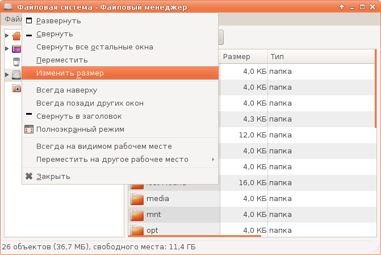
Task: Expand the file system tree node
Action: pos(7,74)
